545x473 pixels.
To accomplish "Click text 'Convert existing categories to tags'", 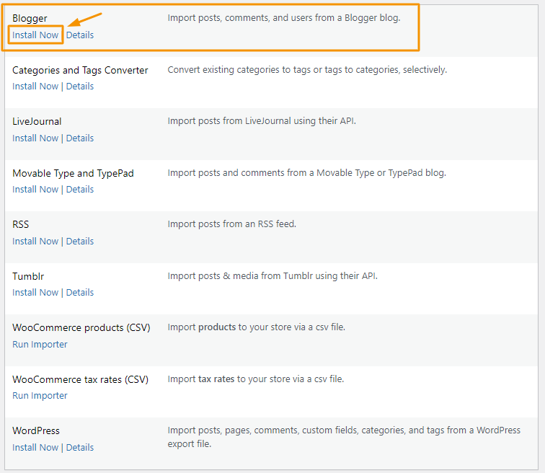I will 239,70.
